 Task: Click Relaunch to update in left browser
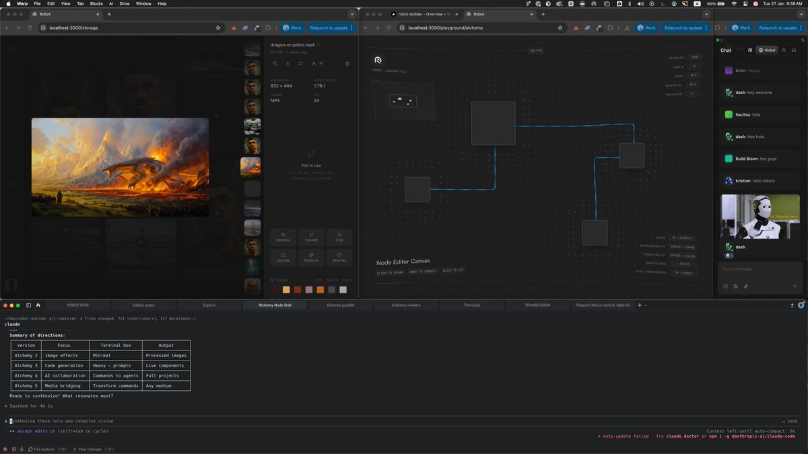[331, 28]
